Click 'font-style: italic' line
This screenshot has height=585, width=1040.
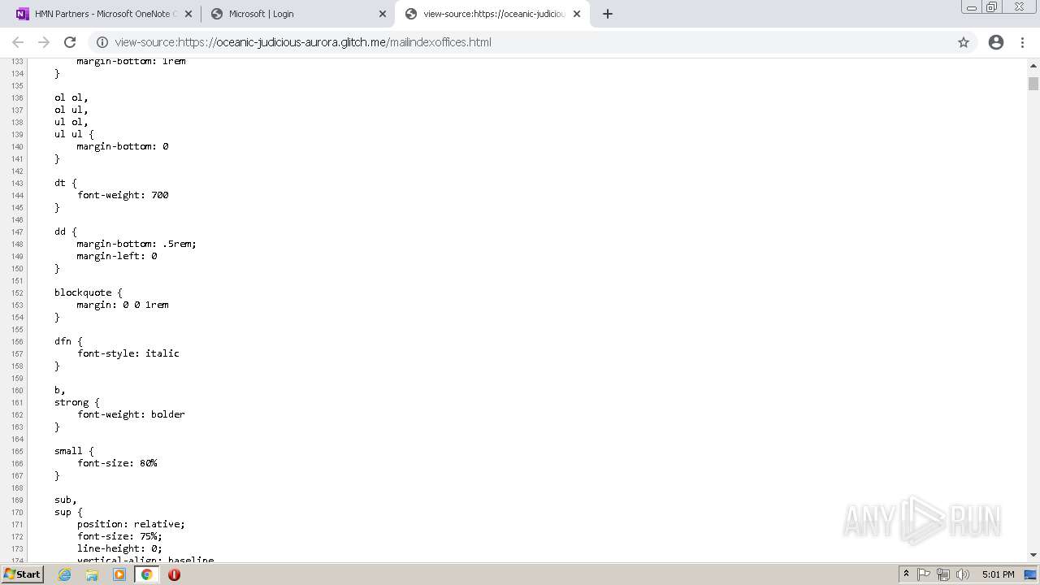tap(128, 353)
